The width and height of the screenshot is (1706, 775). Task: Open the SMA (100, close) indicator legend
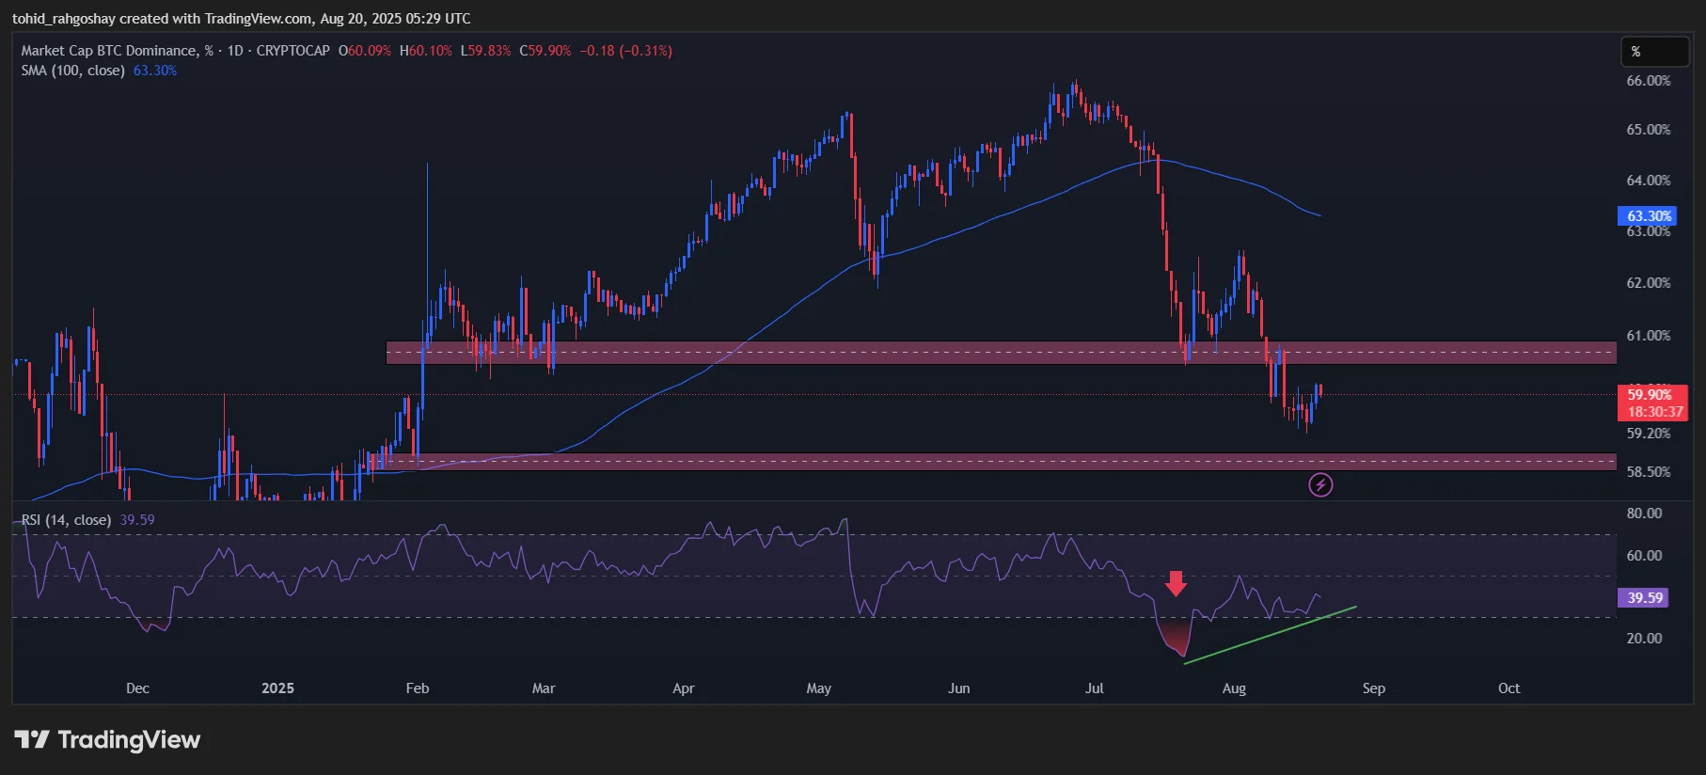pos(72,71)
